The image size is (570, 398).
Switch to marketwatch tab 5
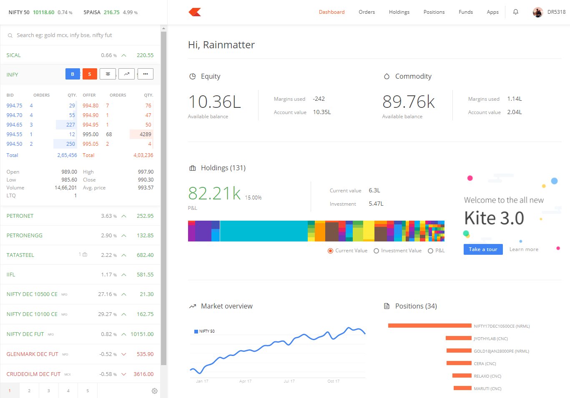tap(88, 391)
